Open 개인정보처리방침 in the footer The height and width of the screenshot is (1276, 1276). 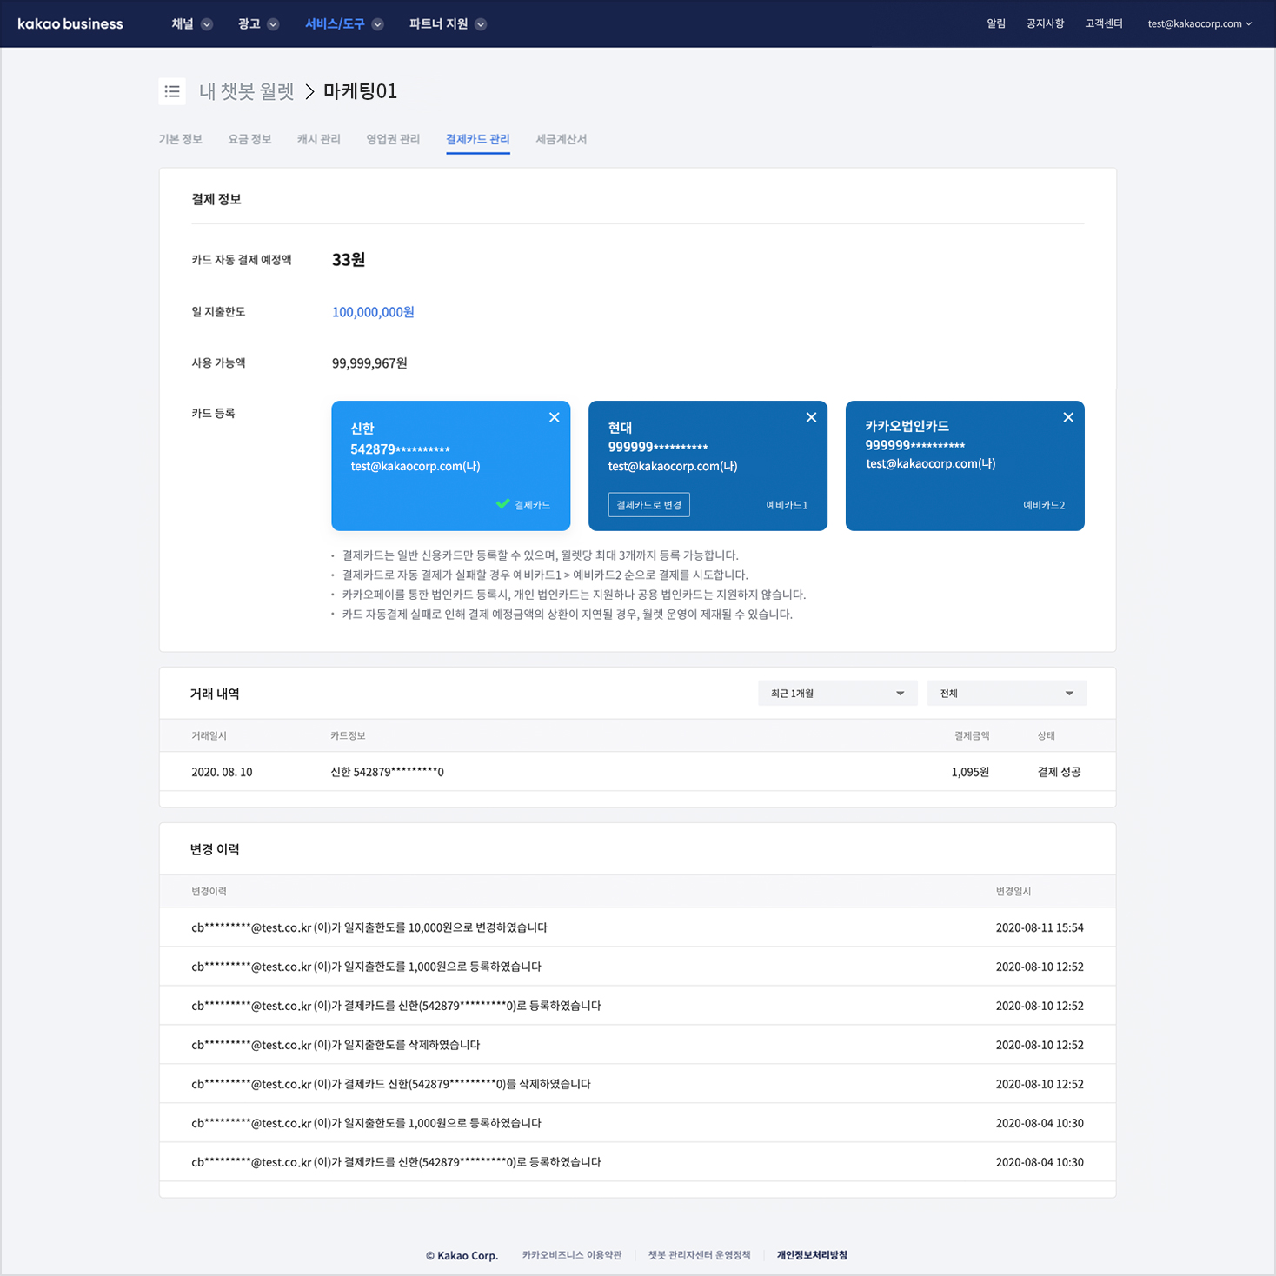(812, 1255)
